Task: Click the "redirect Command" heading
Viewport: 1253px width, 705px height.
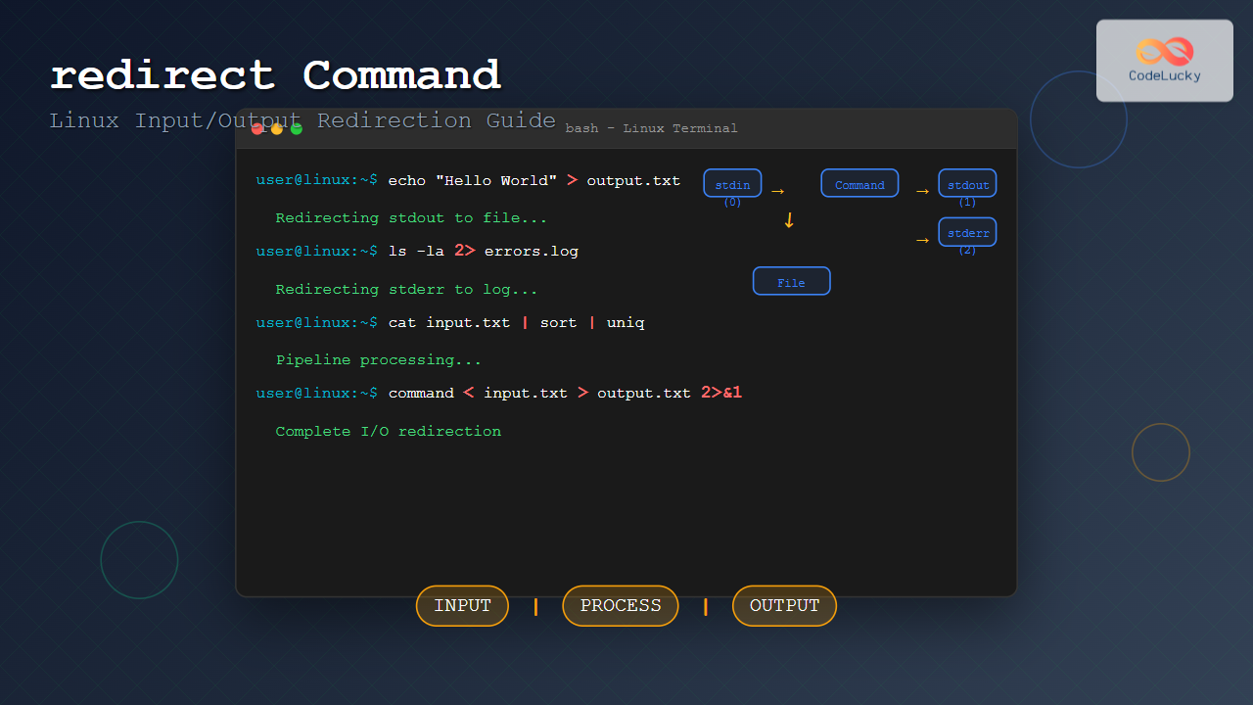Action: coord(275,75)
